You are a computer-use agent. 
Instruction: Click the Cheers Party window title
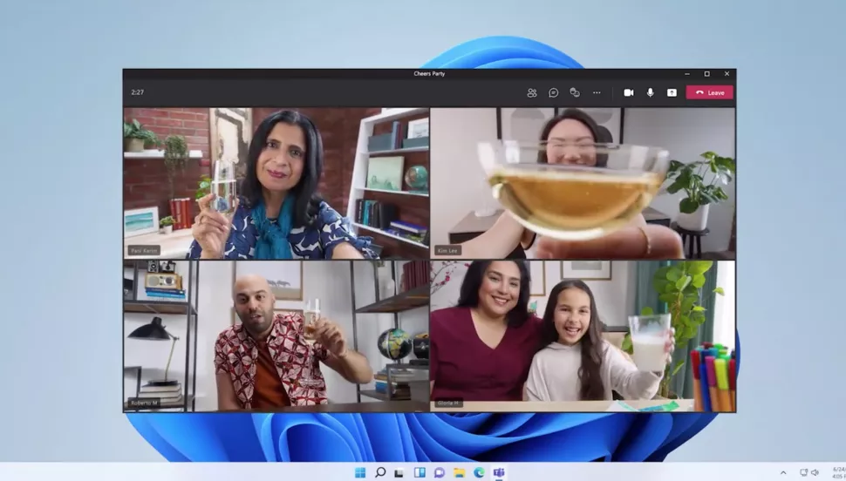(x=429, y=74)
